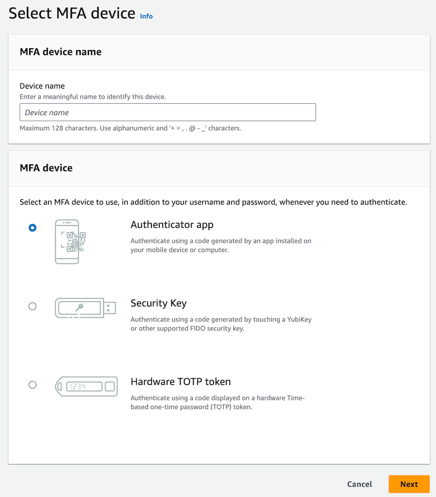Click the hardware TOTP token description text
The image size is (436, 497).
pos(217,402)
